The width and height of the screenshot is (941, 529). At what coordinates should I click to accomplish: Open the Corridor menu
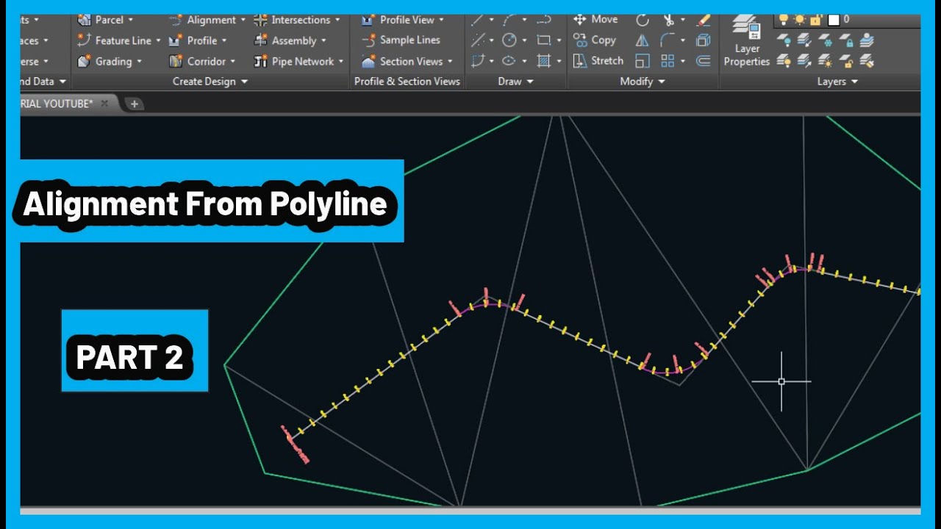pyautogui.click(x=202, y=61)
